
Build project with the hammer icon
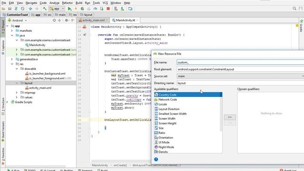pos(45,9)
